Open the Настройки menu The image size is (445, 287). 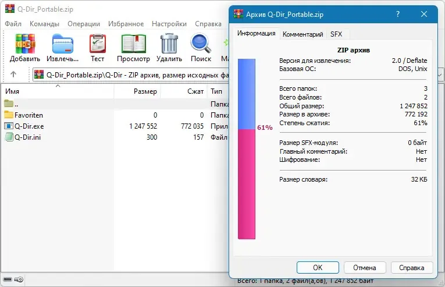pos(169,24)
